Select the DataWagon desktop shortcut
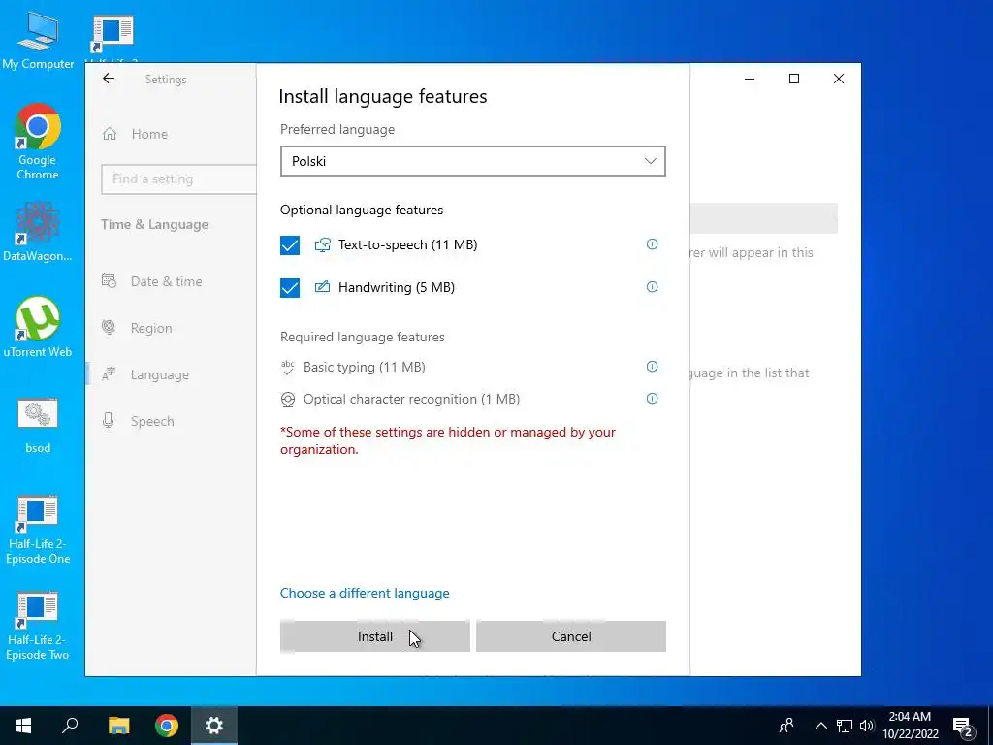 click(38, 232)
